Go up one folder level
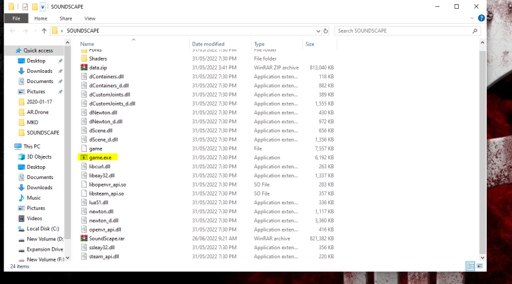The width and height of the screenshot is (512, 284). tap(44, 31)
